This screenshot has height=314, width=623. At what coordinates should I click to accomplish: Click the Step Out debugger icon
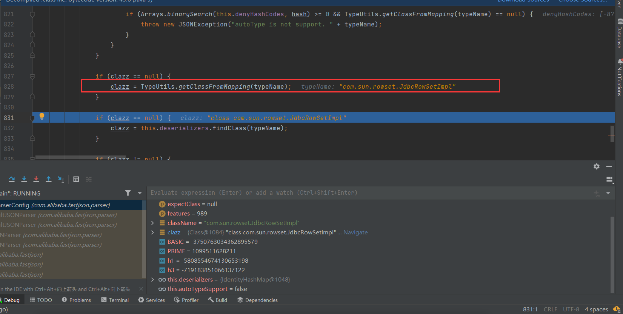coord(49,179)
